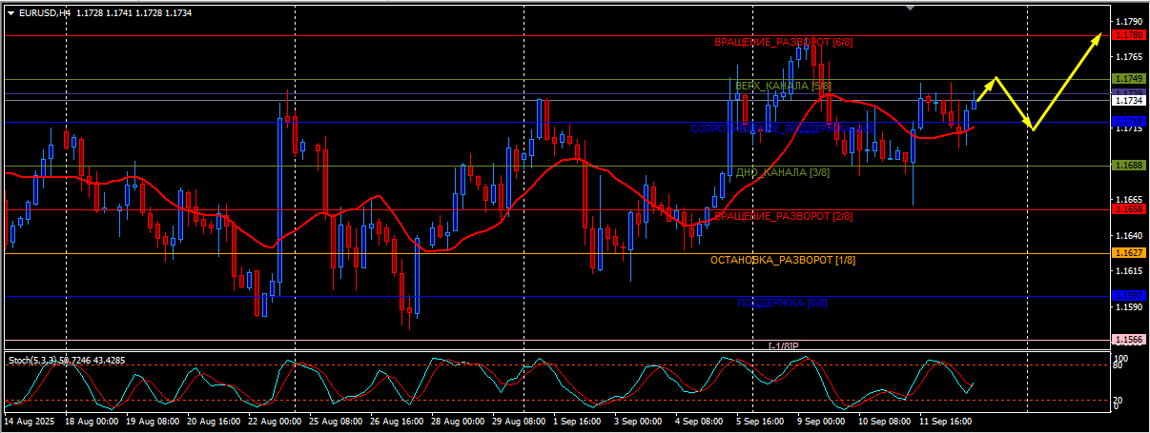Select the green 1.1749 price tag
Viewport: 1150px width, 433px height.
click(1128, 79)
